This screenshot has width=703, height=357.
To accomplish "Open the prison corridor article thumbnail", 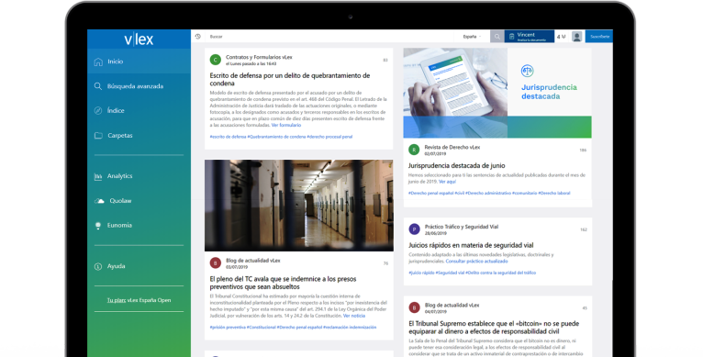I will pyautogui.click(x=299, y=206).
